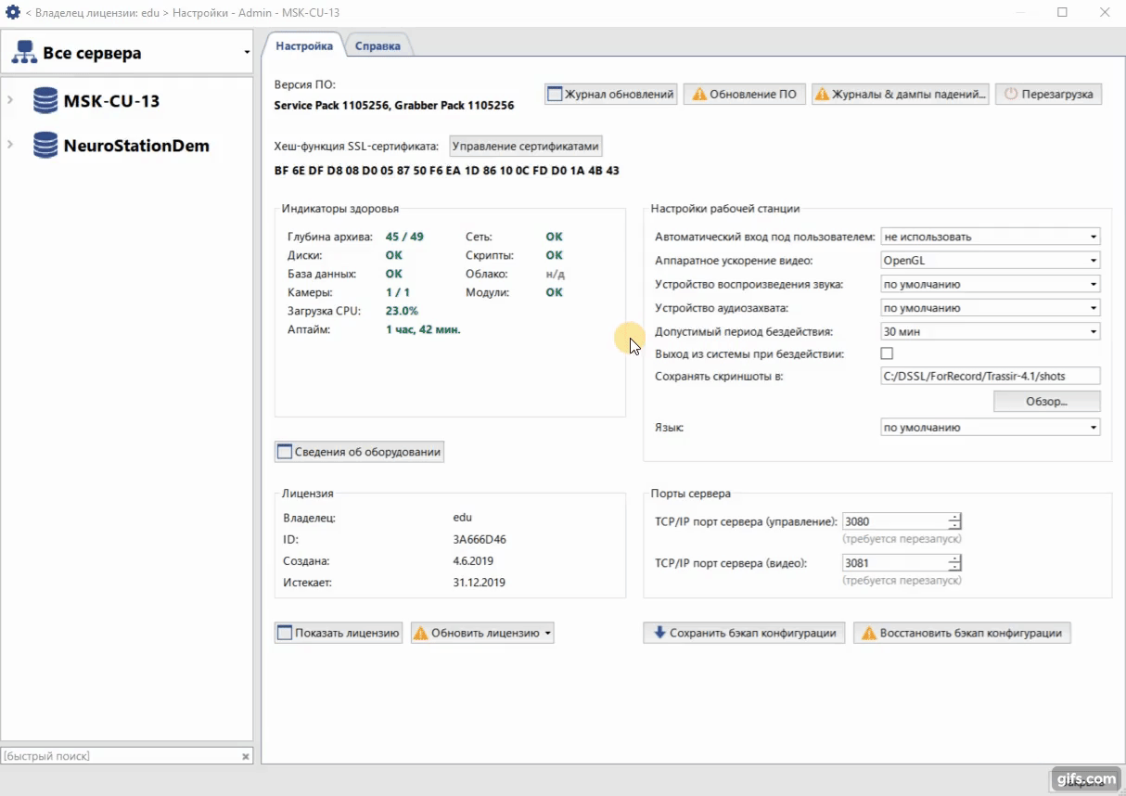Viewport: 1126px width, 796px height.
Task: Switch to the Справка tab
Action: [377, 45]
